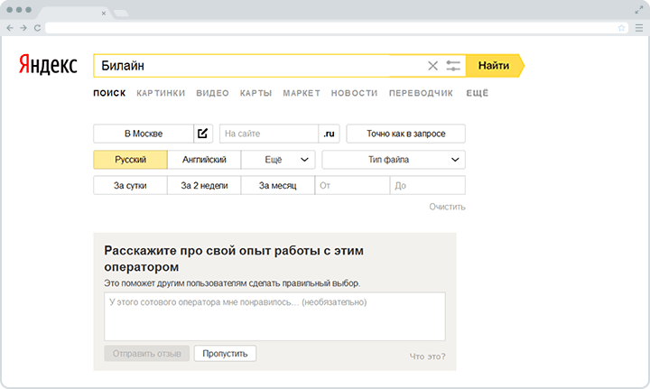Select the "За месяц" time filter

(x=278, y=185)
